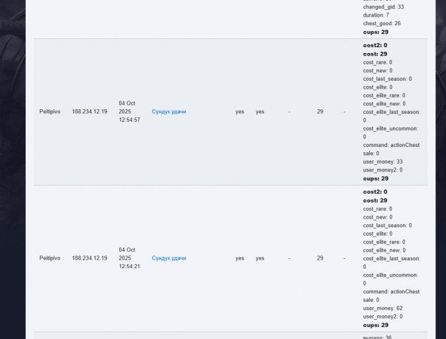Click cost_elite_uncommon label in 12:54:21 row
The image size is (446, 339).
390,275
